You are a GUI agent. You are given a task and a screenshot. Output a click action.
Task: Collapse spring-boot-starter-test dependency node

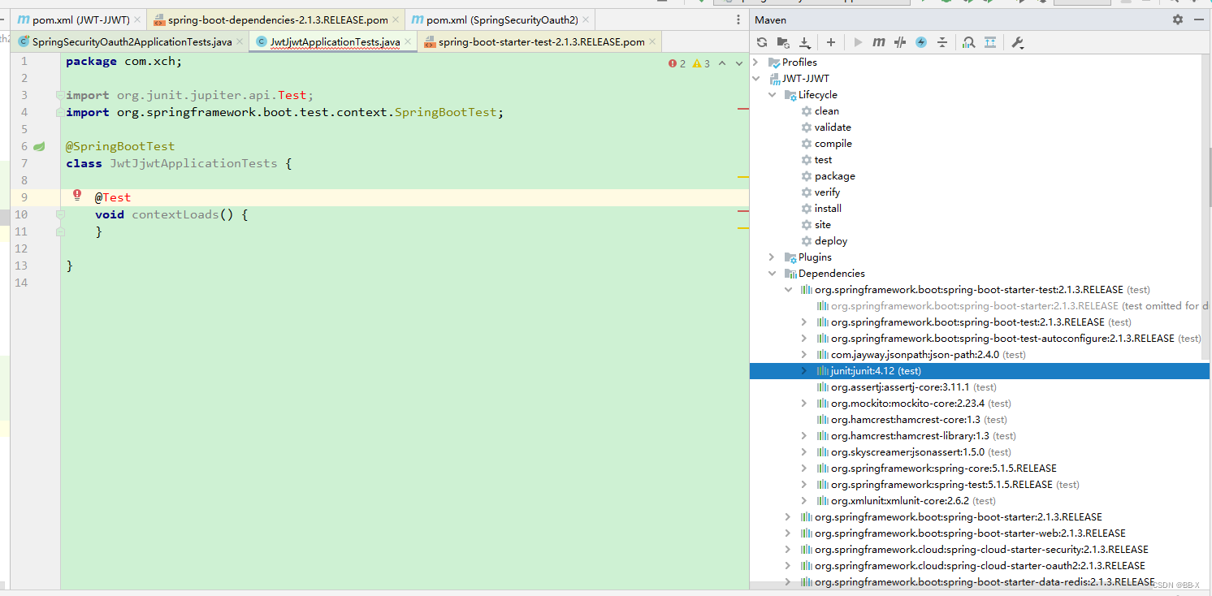pyautogui.click(x=788, y=290)
